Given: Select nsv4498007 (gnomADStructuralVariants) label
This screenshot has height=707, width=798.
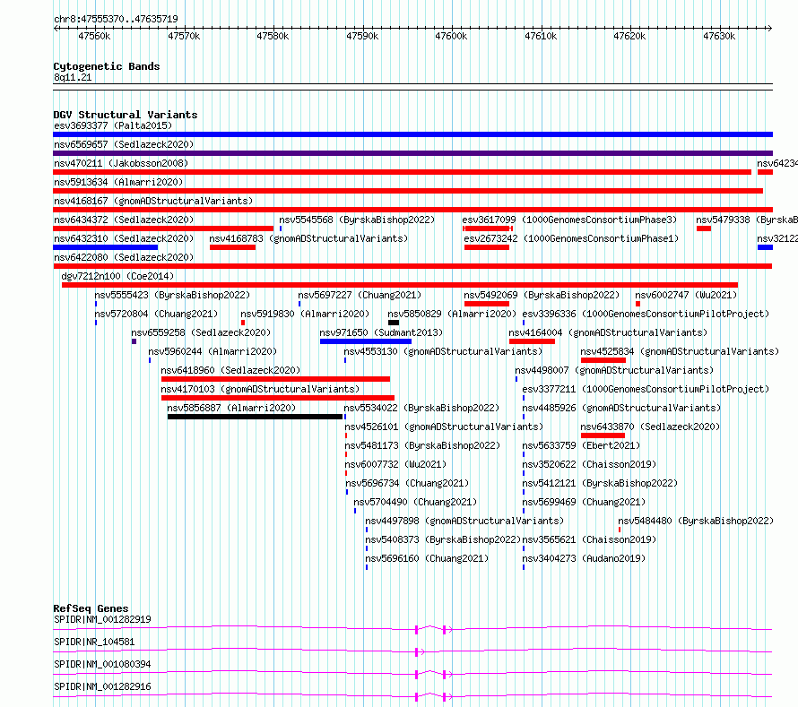Looking at the screenshot, I should (x=614, y=370).
